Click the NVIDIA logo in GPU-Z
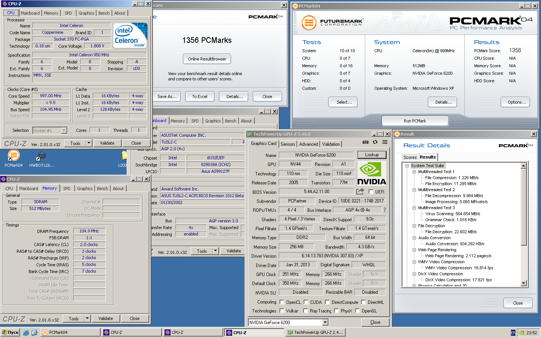The width and height of the screenshot is (541, 338). [x=372, y=174]
